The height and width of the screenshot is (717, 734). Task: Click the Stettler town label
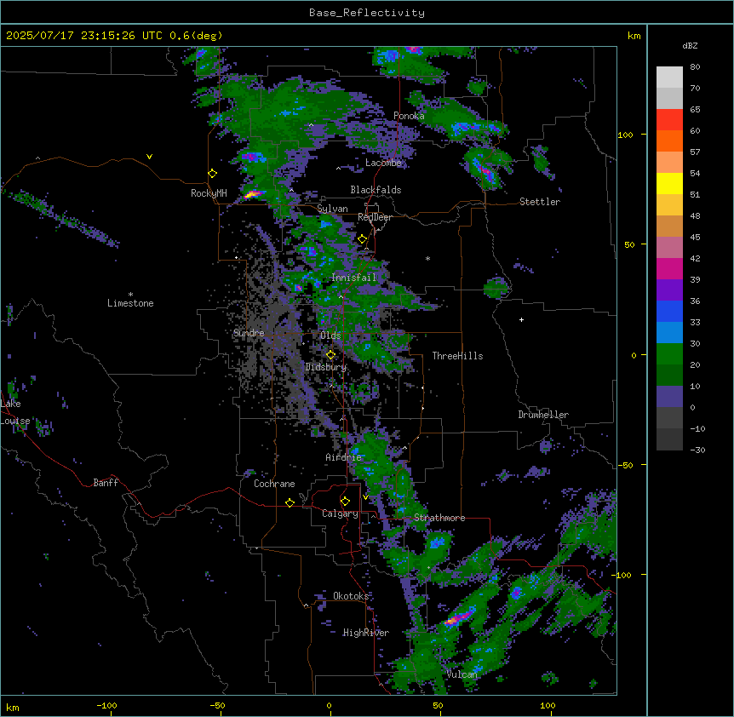pos(540,202)
